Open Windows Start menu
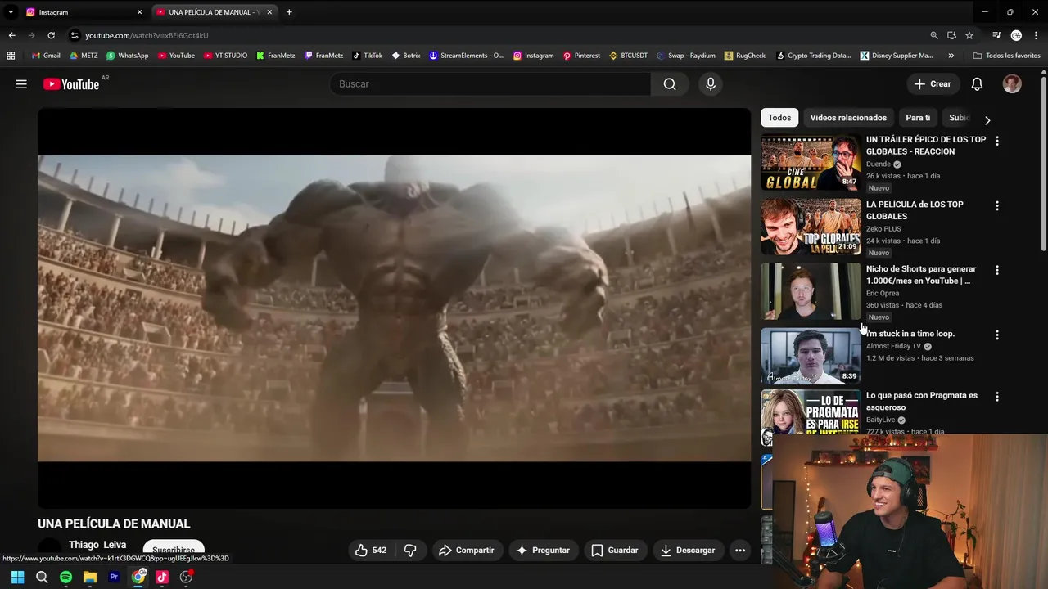This screenshot has height=589, width=1048. pyautogui.click(x=17, y=577)
